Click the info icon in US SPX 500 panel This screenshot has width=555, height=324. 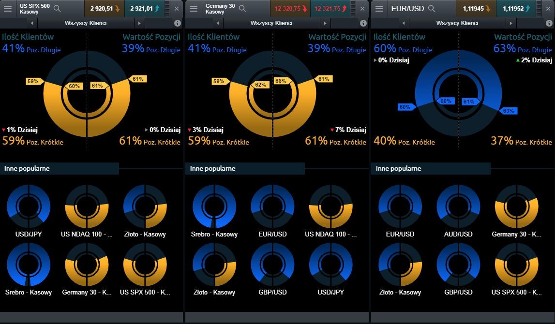[x=177, y=23]
